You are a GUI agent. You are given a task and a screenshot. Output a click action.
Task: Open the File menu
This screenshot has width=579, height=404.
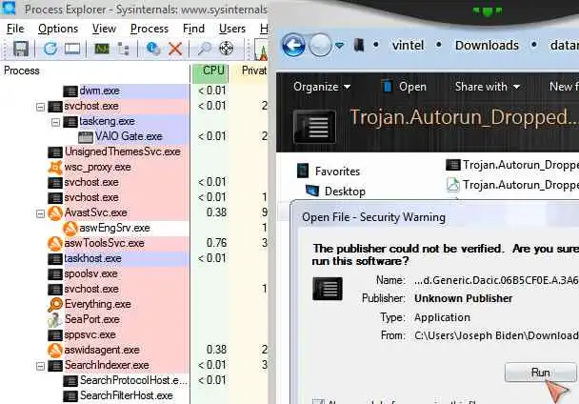pos(15,29)
